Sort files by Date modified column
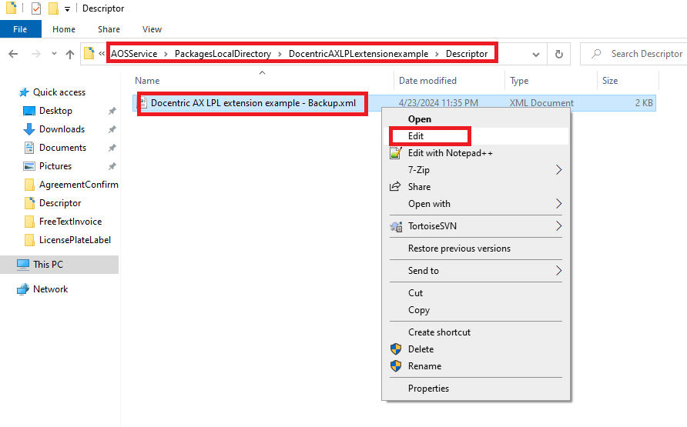Image resolution: width=687 pixels, height=427 pixels. [427, 81]
